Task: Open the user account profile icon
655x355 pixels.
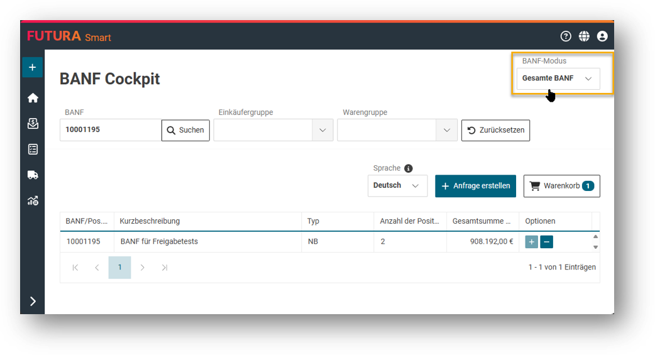Action: tap(602, 36)
